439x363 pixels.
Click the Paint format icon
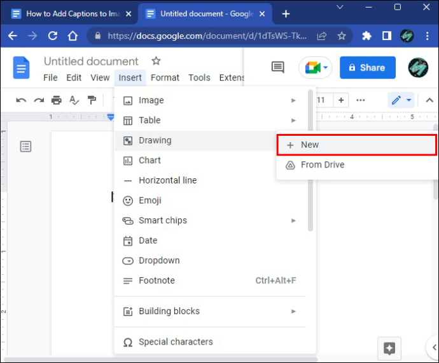click(92, 100)
